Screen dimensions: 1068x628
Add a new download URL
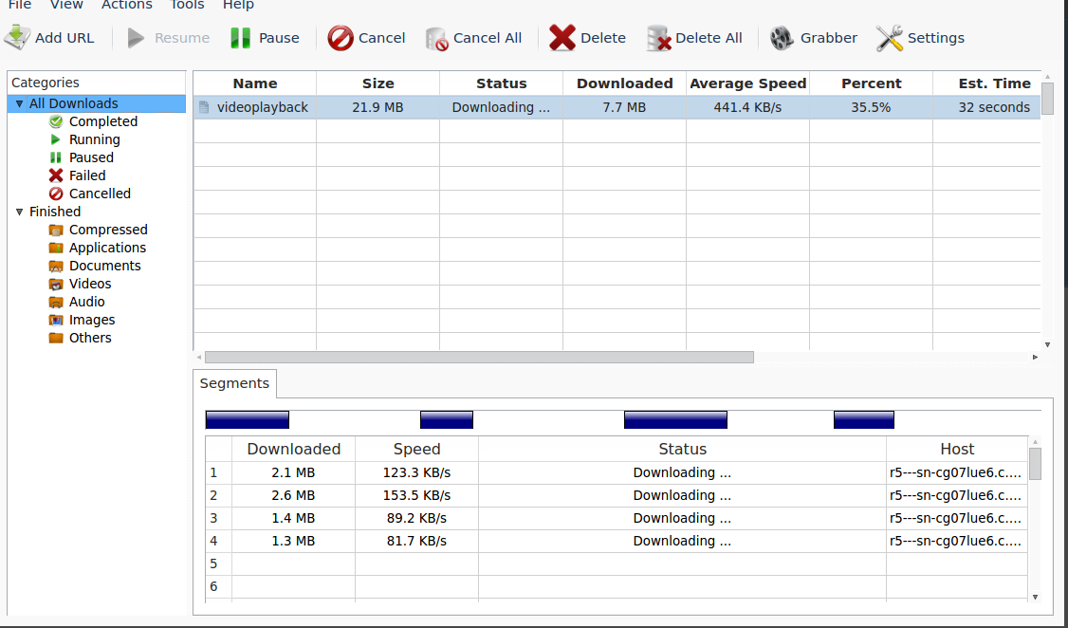[x=50, y=38]
